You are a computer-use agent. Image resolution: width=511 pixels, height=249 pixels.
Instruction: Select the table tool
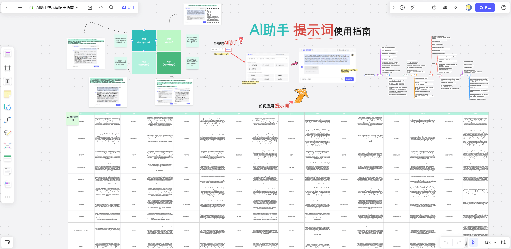pos(7,159)
